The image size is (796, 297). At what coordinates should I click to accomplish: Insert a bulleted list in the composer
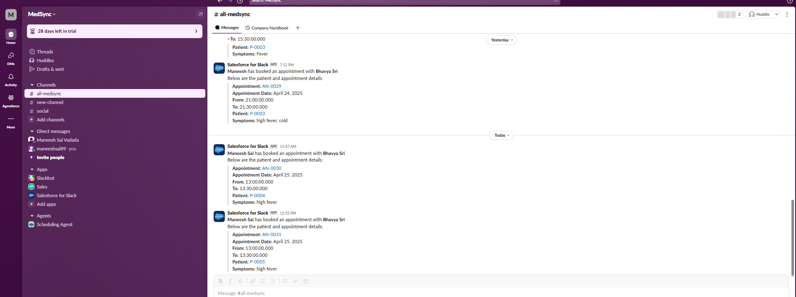[x=273, y=281]
